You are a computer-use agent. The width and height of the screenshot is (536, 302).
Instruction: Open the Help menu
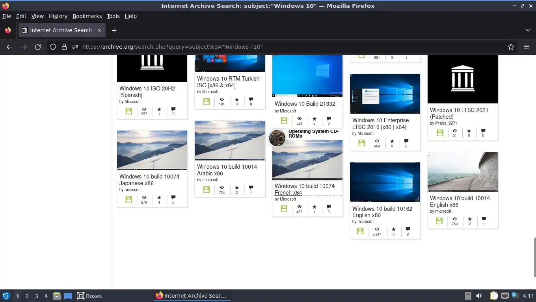tap(131, 16)
